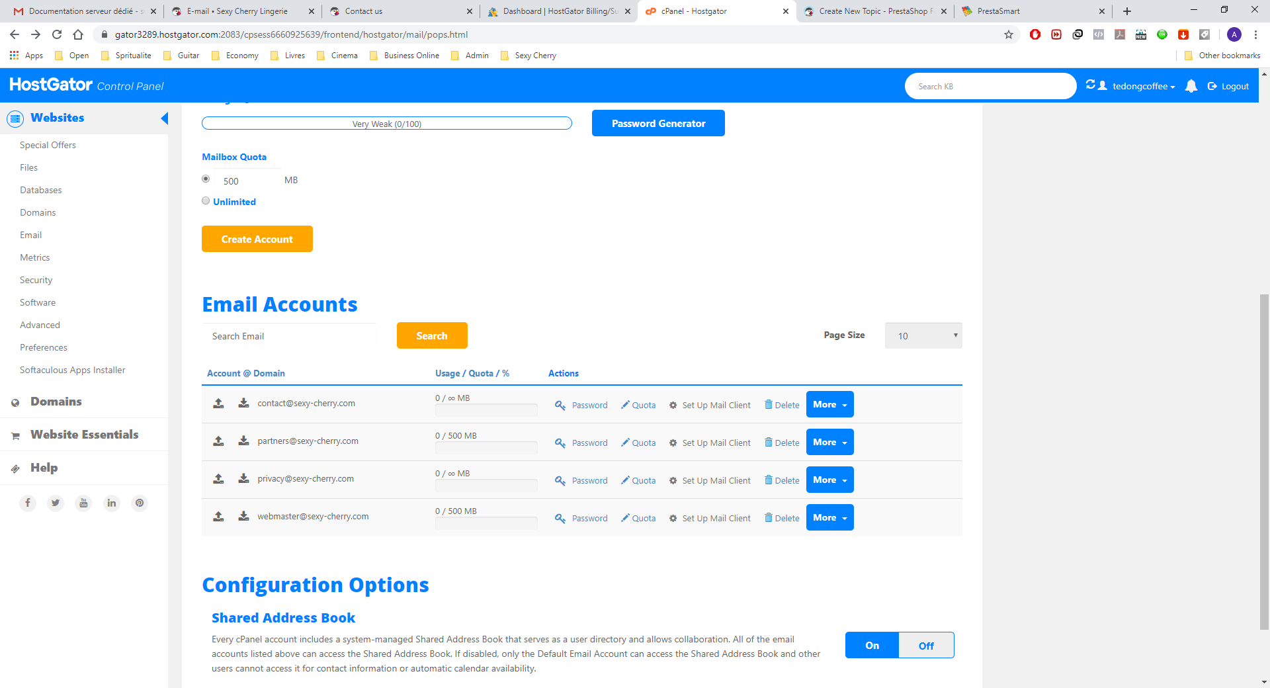Open More dropdown for partners@sexy-cherry.com
Screen dimensions: 1270x688
coord(830,442)
